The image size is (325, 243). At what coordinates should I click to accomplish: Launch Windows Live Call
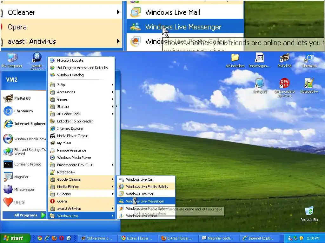pos(146,179)
